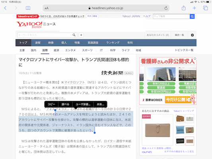
Task: Open the Yahoo!ショッピング link in recommendations
Action: 184,111
